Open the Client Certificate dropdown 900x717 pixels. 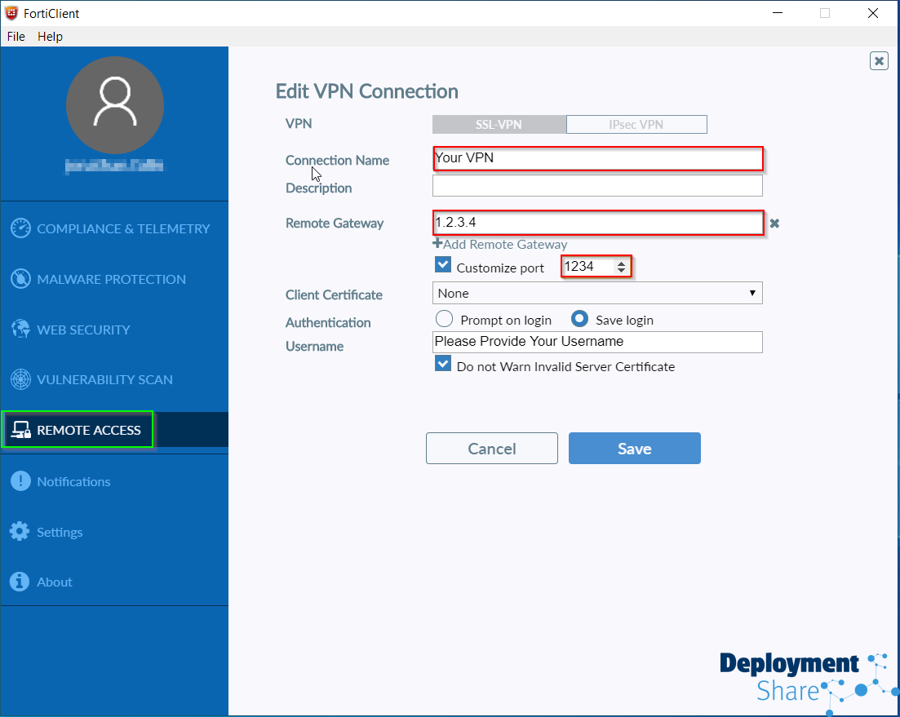[x=597, y=293]
